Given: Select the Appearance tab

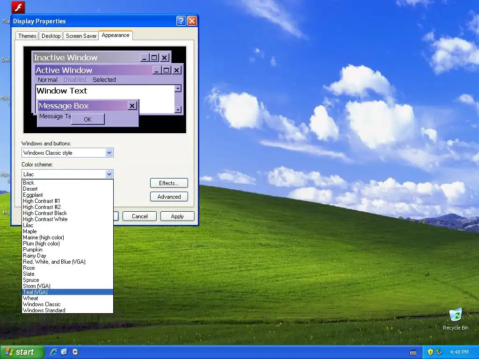Looking at the screenshot, I should coord(116,35).
